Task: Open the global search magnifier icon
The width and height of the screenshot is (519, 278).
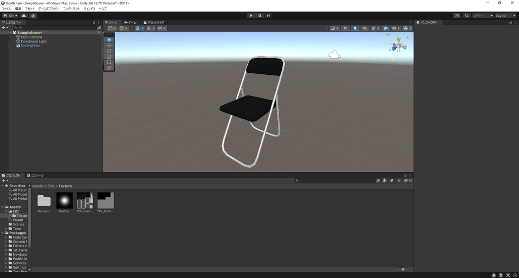Action: point(467,16)
